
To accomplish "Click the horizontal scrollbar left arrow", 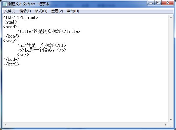I will [5, 124].
